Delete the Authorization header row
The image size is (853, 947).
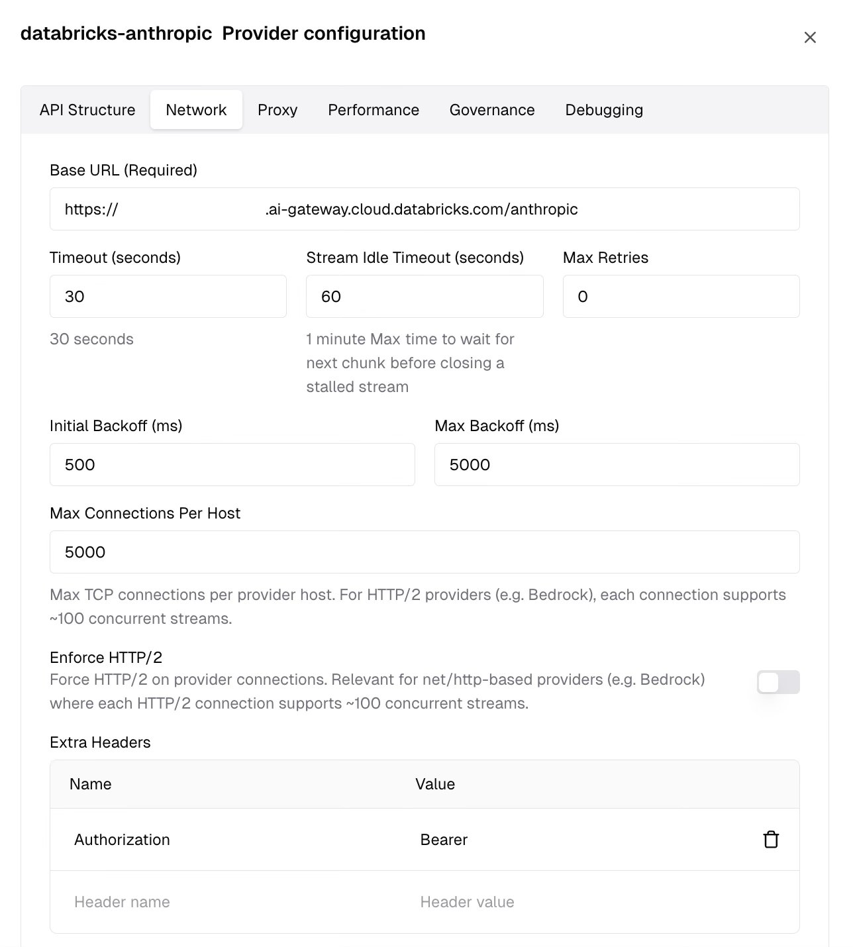(771, 840)
